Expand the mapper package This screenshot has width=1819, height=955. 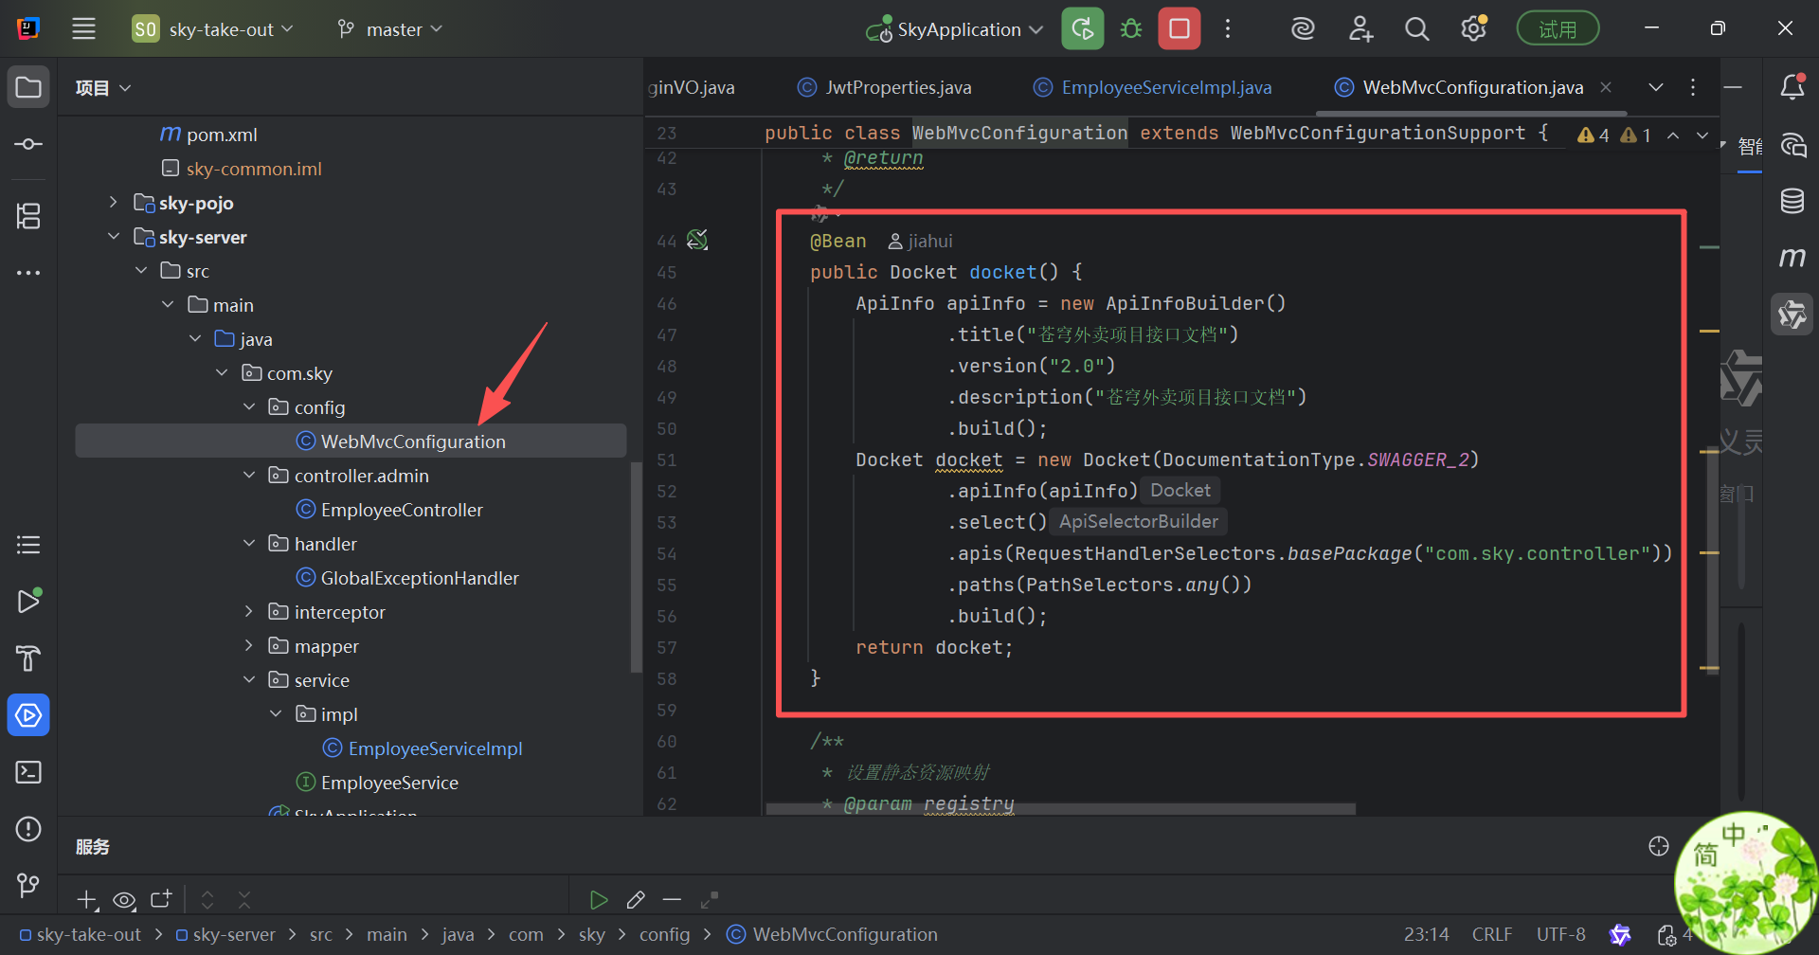[249, 646]
